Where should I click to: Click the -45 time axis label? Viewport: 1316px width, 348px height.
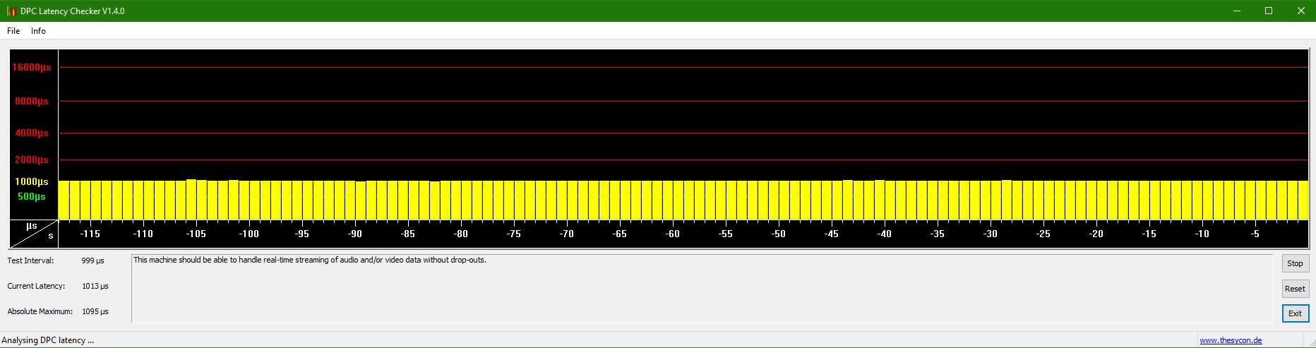click(x=831, y=234)
